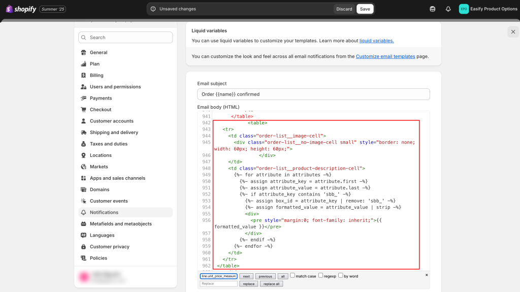
Task: Click the General settings store icon
Action: coord(84,52)
